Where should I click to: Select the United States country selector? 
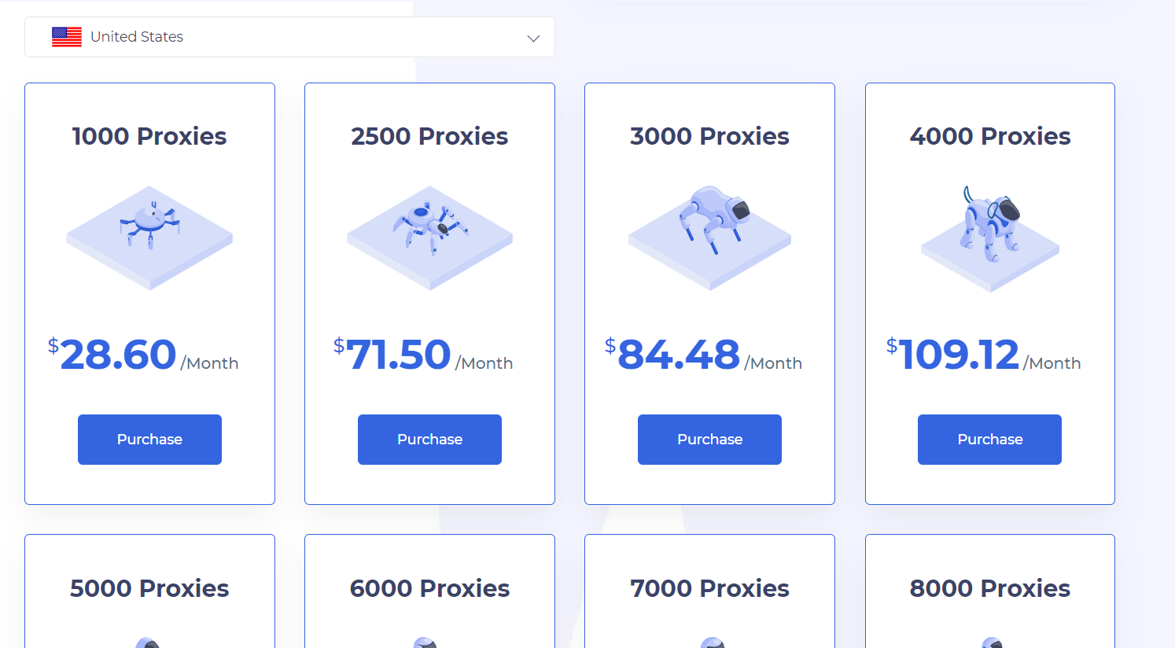click(x=289, y=37)
